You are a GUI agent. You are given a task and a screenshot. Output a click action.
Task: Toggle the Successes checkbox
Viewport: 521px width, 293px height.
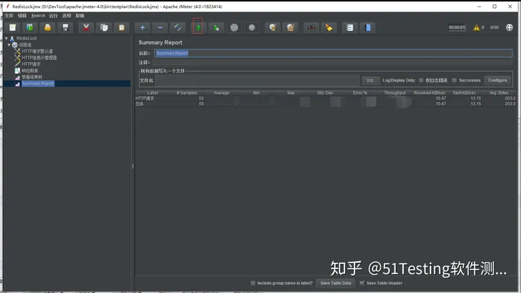454,80
